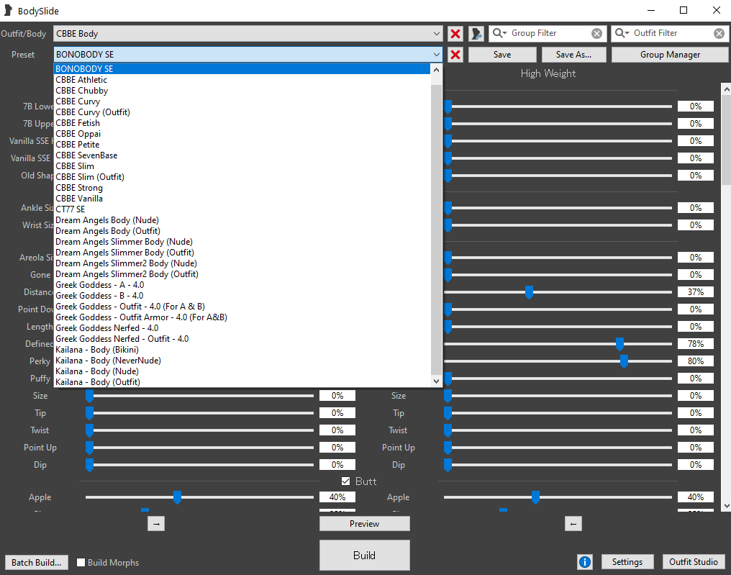Click Save As... button
The width and height of the screenshot is (731, 575).
573,55
